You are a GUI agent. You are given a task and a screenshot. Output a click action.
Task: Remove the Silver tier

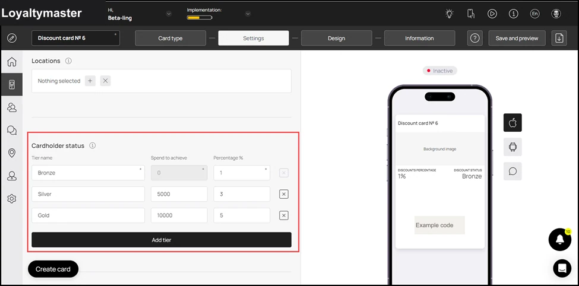point(284,194)
